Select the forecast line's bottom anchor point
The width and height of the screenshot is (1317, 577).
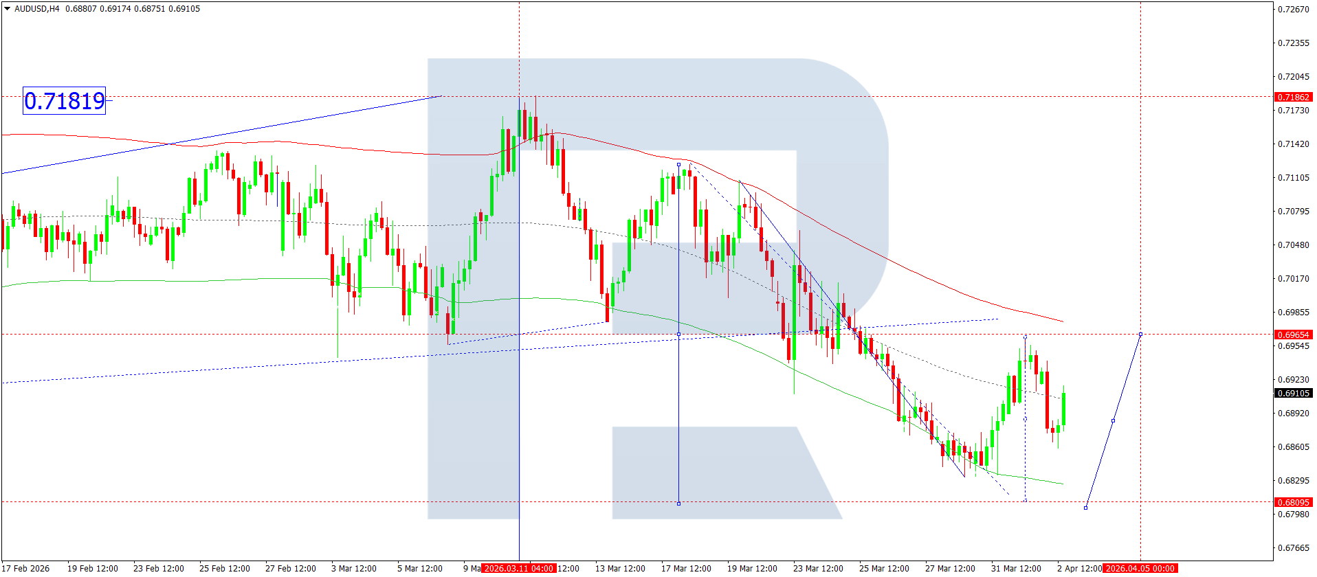tap(1085, 508)
